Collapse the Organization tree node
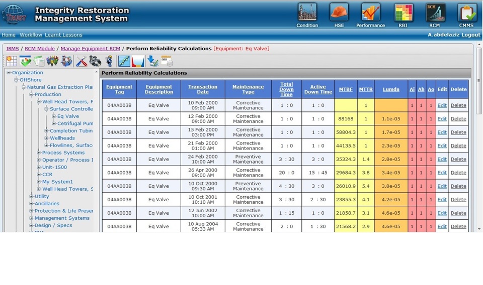The image size is (483, 285). tap(9, 73)
